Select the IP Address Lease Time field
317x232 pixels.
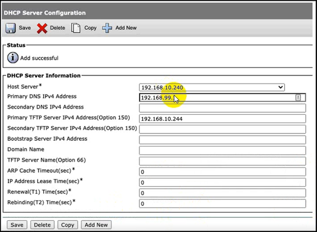[222, 182]
